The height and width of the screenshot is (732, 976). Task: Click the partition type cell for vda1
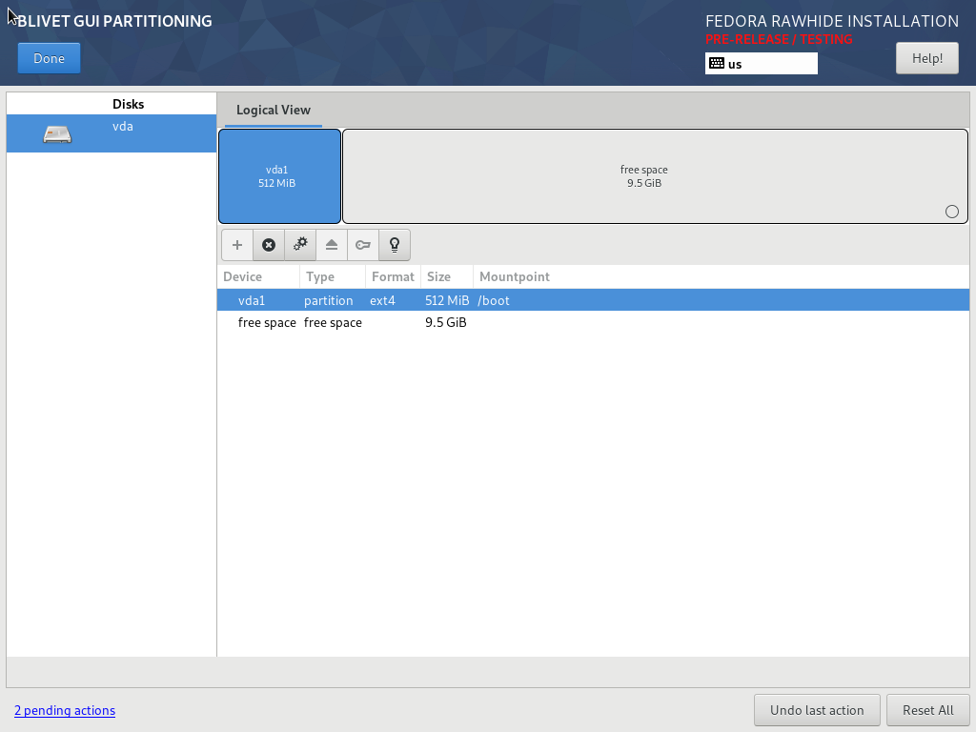328,300
